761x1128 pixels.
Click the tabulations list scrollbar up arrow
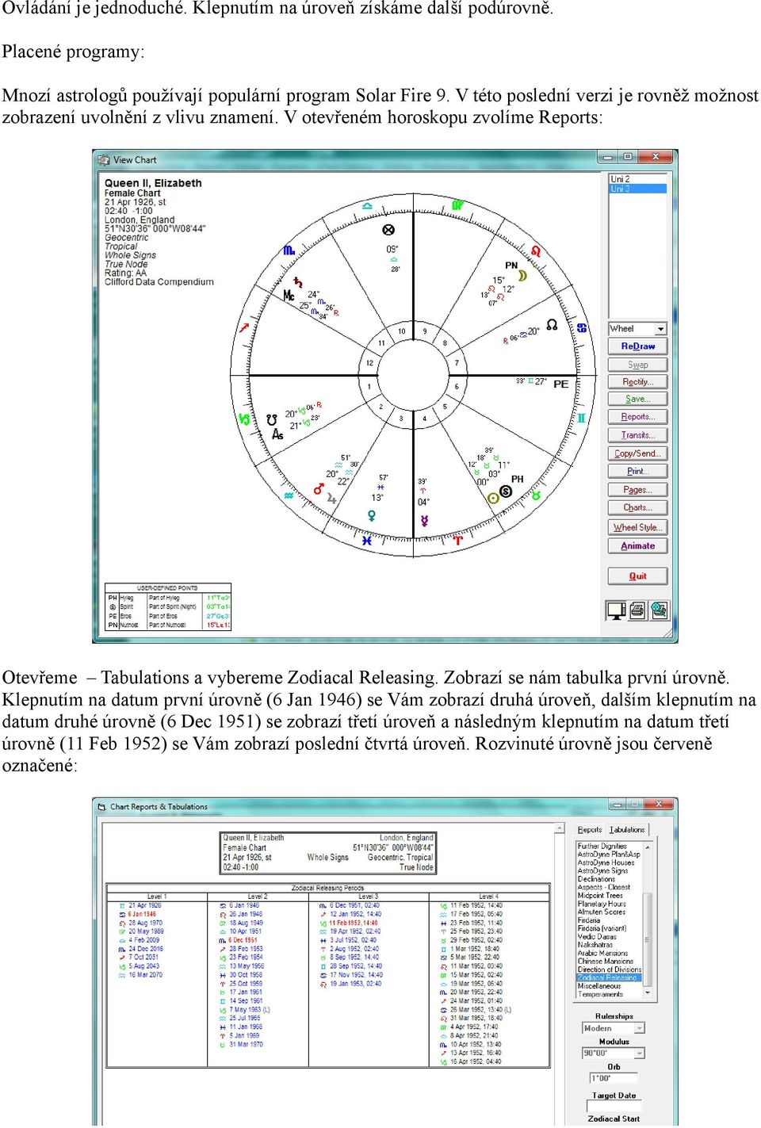click(648, 847)
